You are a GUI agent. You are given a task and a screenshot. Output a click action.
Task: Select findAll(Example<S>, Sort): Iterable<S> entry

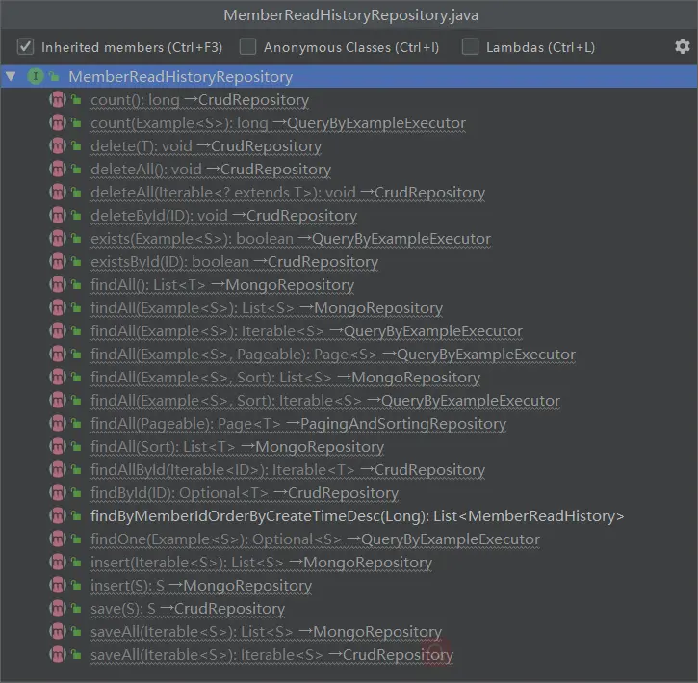325,401
